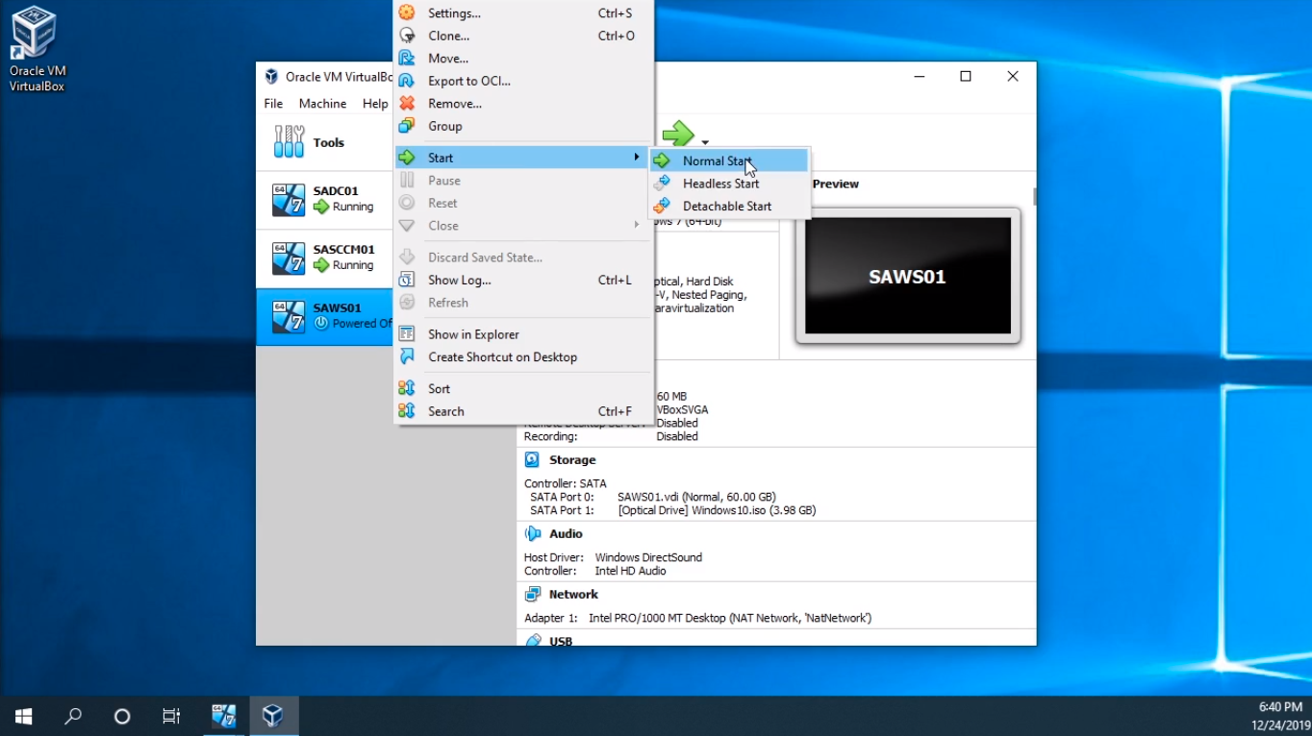Click the Tools icon in sidebar
The height and width of the screenshot is (736, 1312).
pos(289,142)
